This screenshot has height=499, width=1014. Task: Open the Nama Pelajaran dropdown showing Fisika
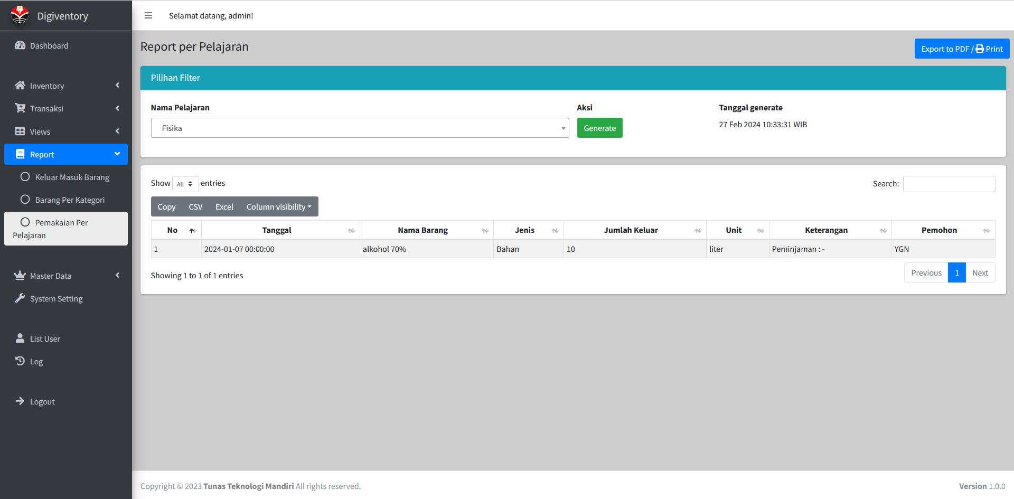(360, 128)
